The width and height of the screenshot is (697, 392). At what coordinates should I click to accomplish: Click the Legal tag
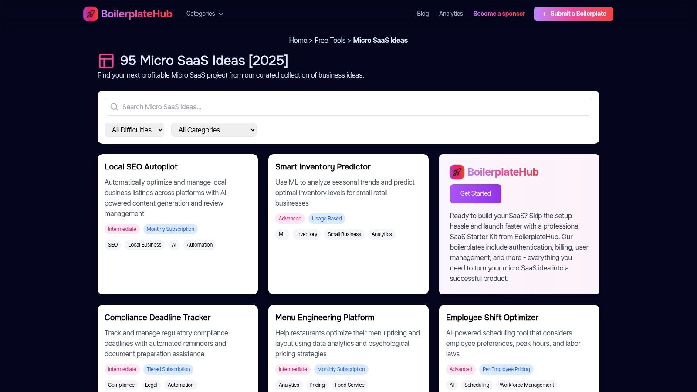pos(151,385)
